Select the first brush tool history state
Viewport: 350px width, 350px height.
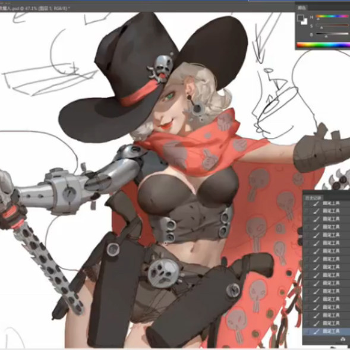coord(326,203)
